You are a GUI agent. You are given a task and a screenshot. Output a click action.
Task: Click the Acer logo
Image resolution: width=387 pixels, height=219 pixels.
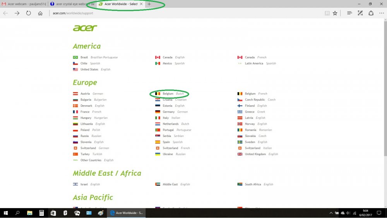point(85,28)
